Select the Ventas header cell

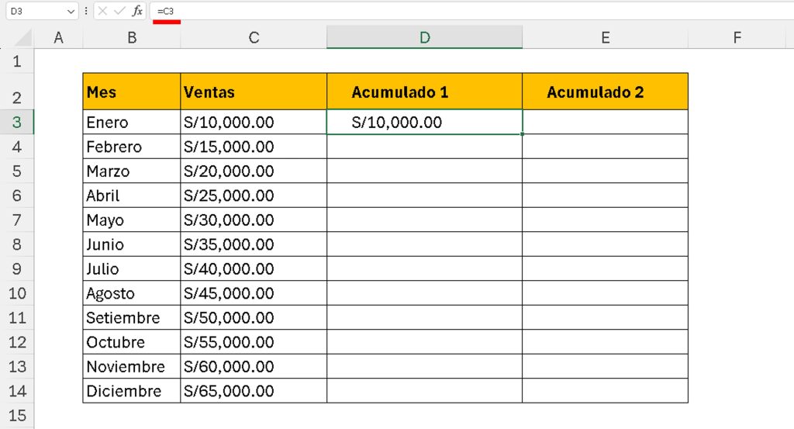254,92
